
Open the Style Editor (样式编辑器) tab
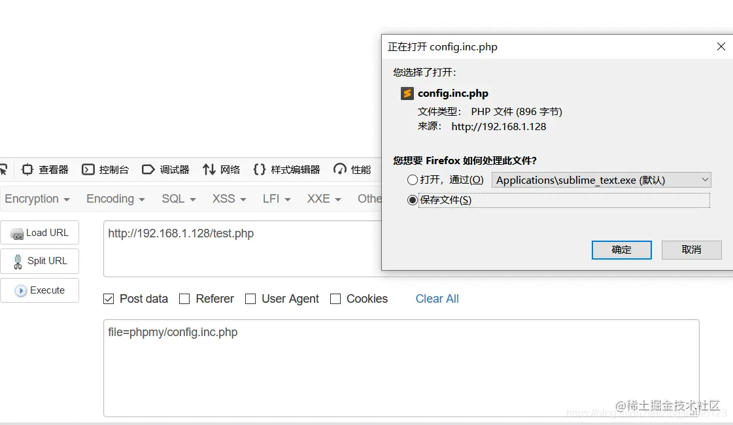click(x=286, y=170)
